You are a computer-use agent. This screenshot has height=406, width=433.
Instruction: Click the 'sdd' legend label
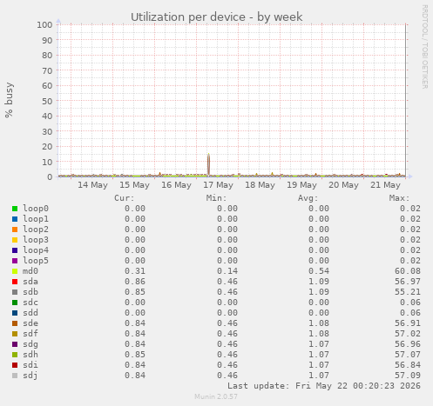click(30, 313)
